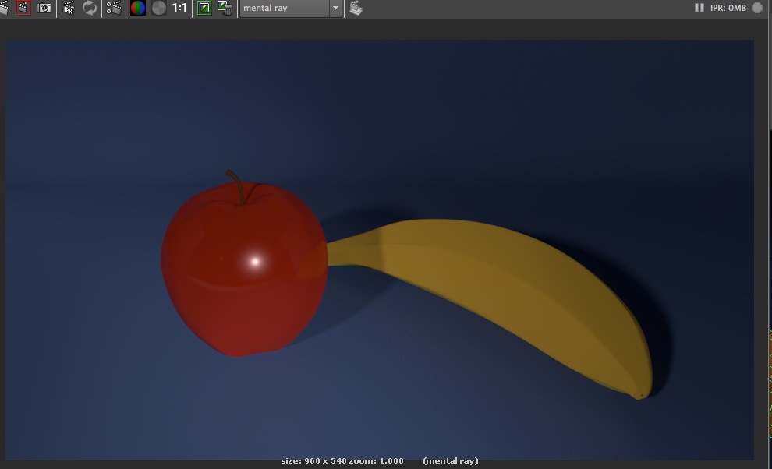
Task: Click the red apple's specular highlight
Action: [x=254, y=262]
